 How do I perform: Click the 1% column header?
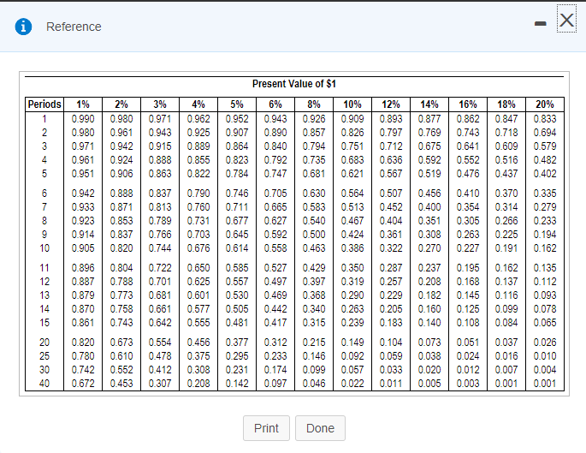coord(83,104)
